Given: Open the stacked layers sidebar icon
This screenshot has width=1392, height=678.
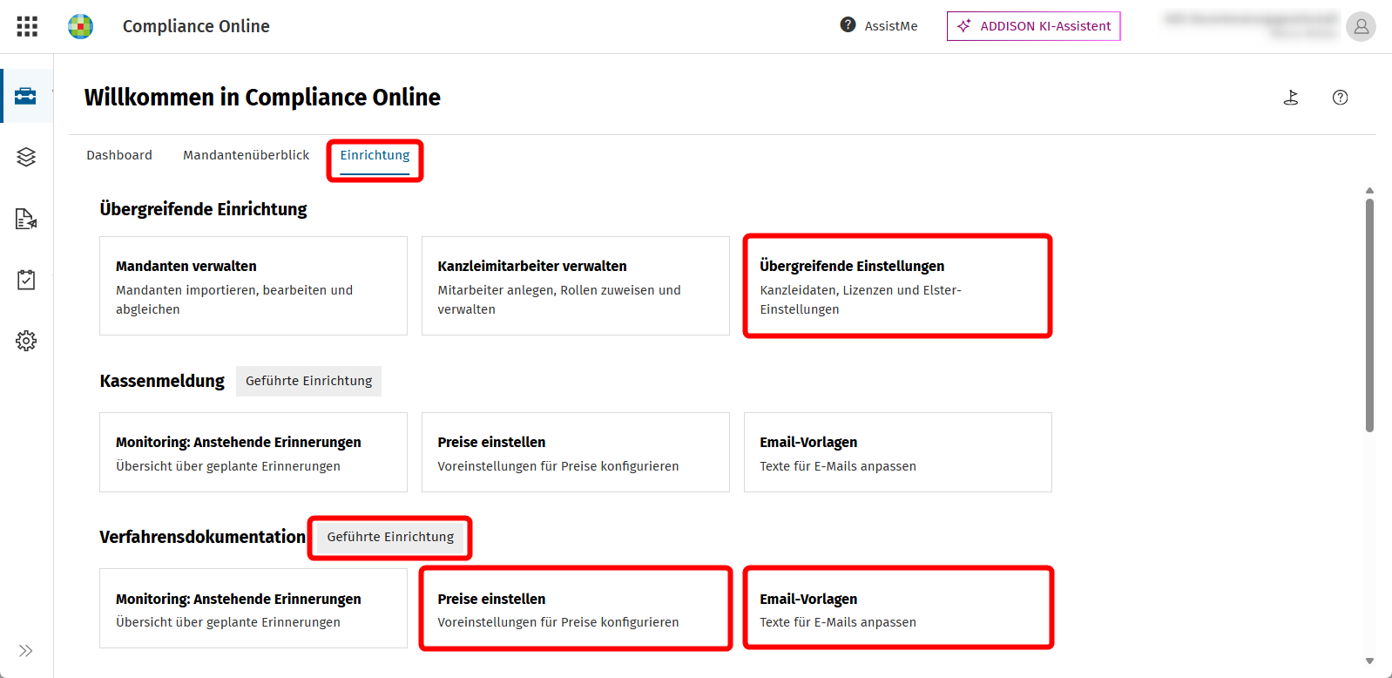Looking at the screenshot, I should pyautogui.click(x=26, y=157).
